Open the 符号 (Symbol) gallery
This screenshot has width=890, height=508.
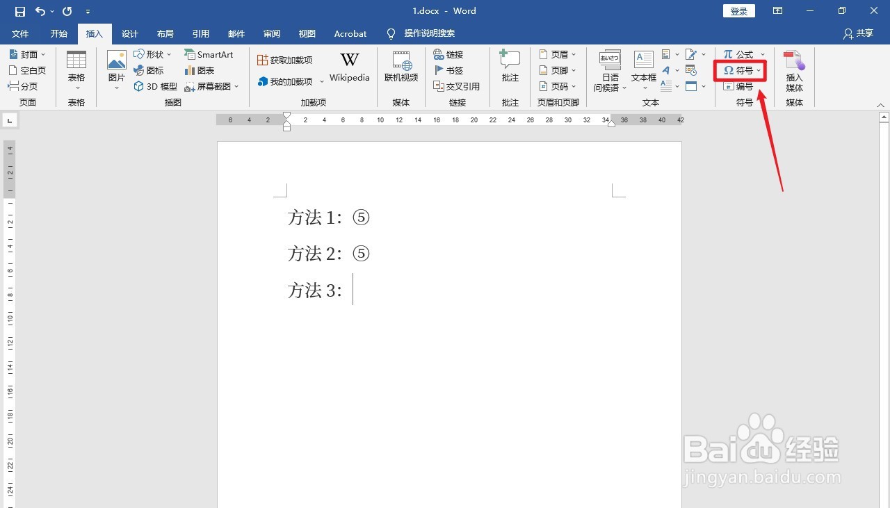(x=739, y=70)
